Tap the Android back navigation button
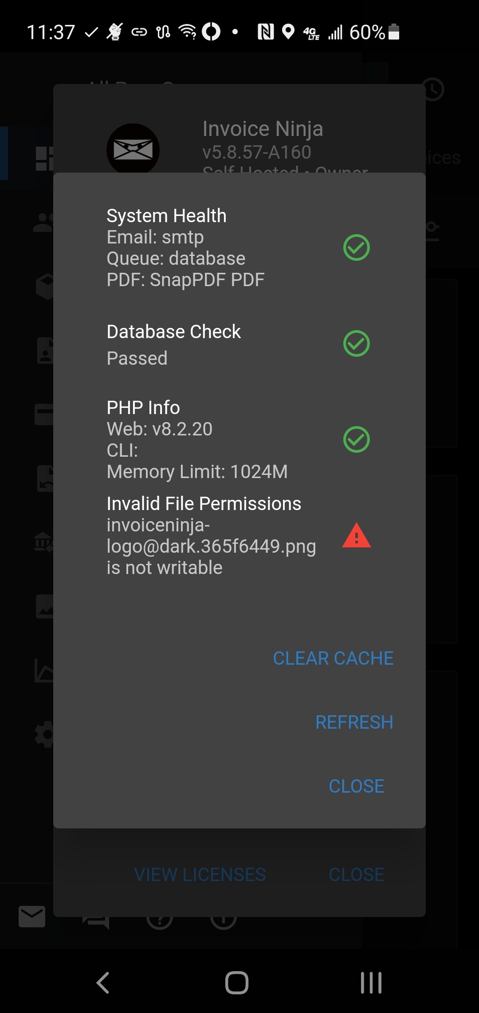The image size is (479, 1013). (103, 982)
